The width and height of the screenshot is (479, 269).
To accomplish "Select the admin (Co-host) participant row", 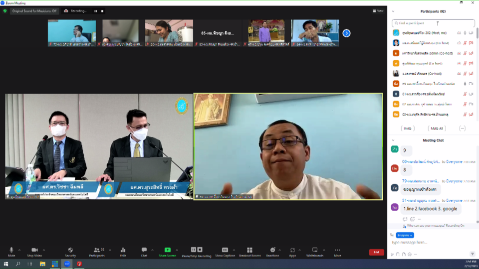I will 433,53.
